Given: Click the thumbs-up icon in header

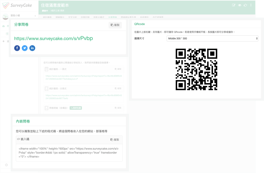Looking at the screenshot, I should tap(245, 5).
